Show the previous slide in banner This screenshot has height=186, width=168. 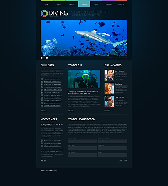[41, 58]
